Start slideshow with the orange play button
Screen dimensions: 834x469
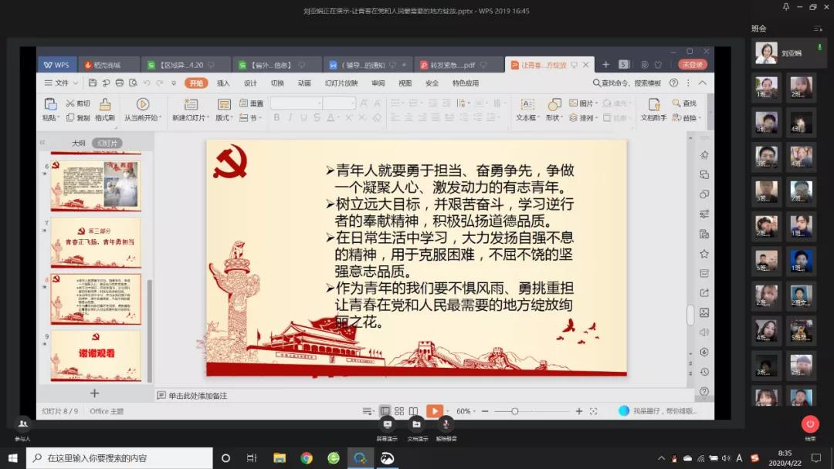[x=435, y=411]
